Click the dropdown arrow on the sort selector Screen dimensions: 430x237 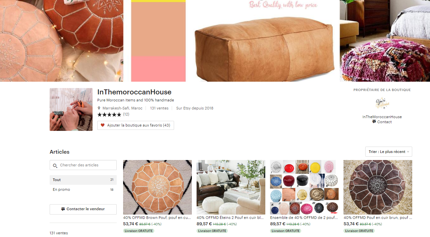point(408,152)
